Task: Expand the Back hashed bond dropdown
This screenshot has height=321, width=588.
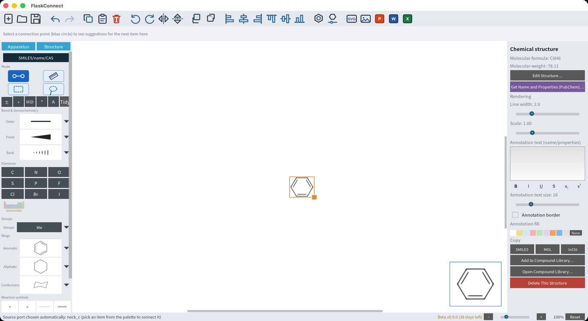Action: point(67,153)
